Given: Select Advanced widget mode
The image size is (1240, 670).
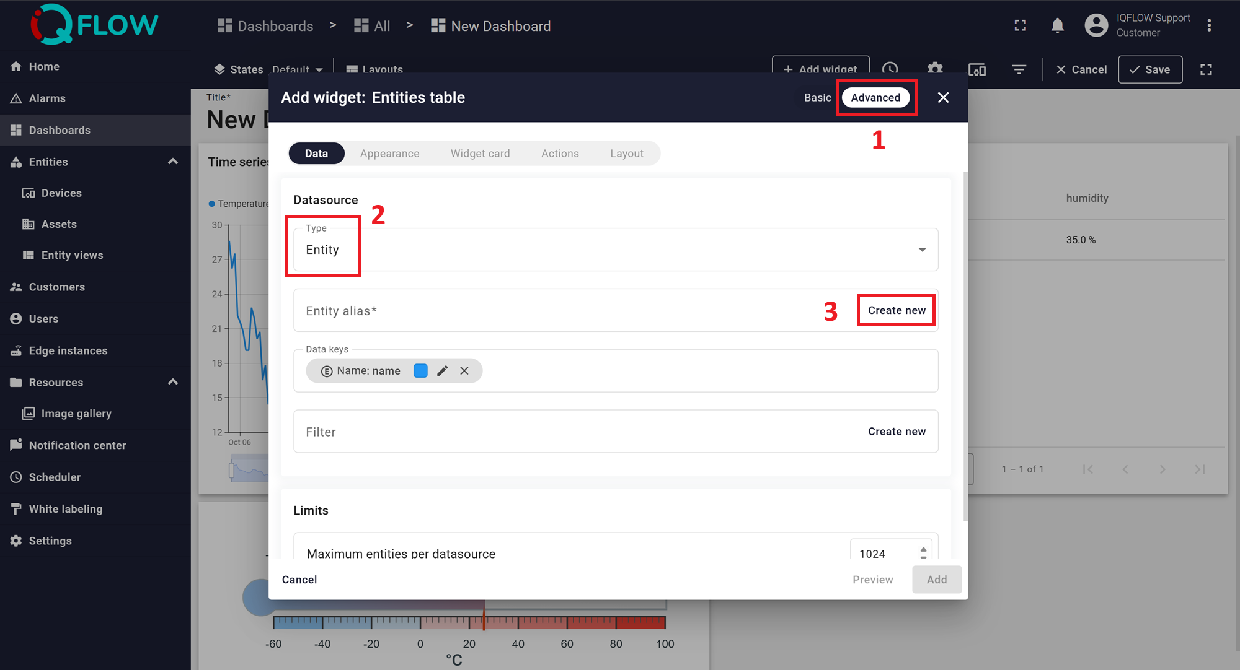Looking at the screenshot, I should (x=875, y=98).
